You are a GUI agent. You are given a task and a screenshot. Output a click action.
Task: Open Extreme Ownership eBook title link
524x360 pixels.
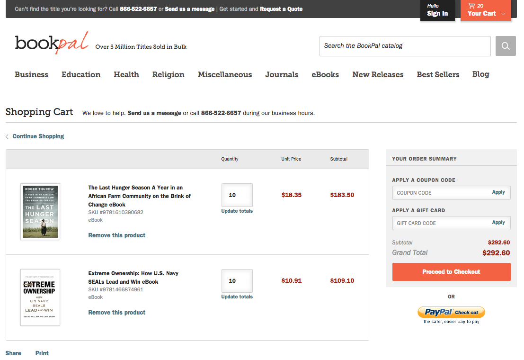[x=133, y=278]
